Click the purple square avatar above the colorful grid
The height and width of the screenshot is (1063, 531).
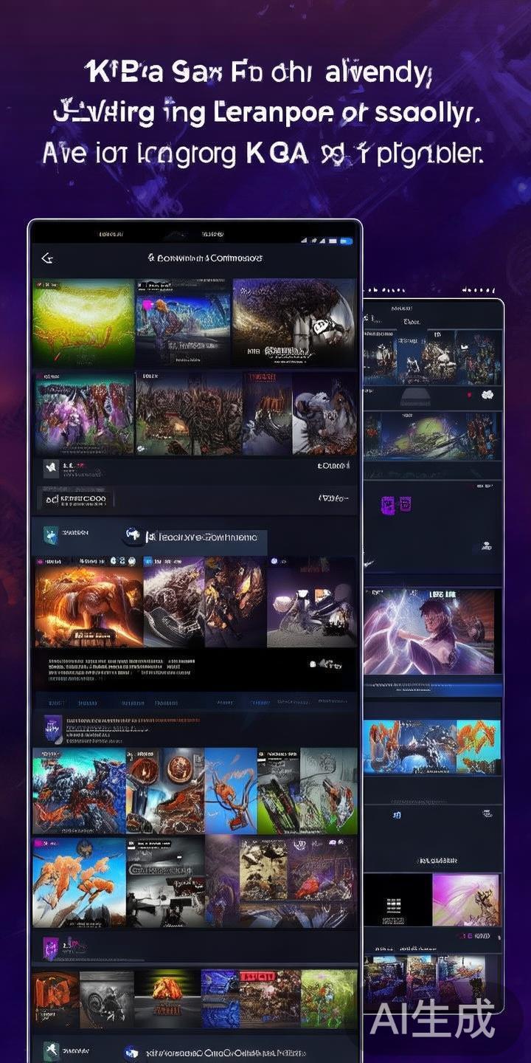click(52, 726)
